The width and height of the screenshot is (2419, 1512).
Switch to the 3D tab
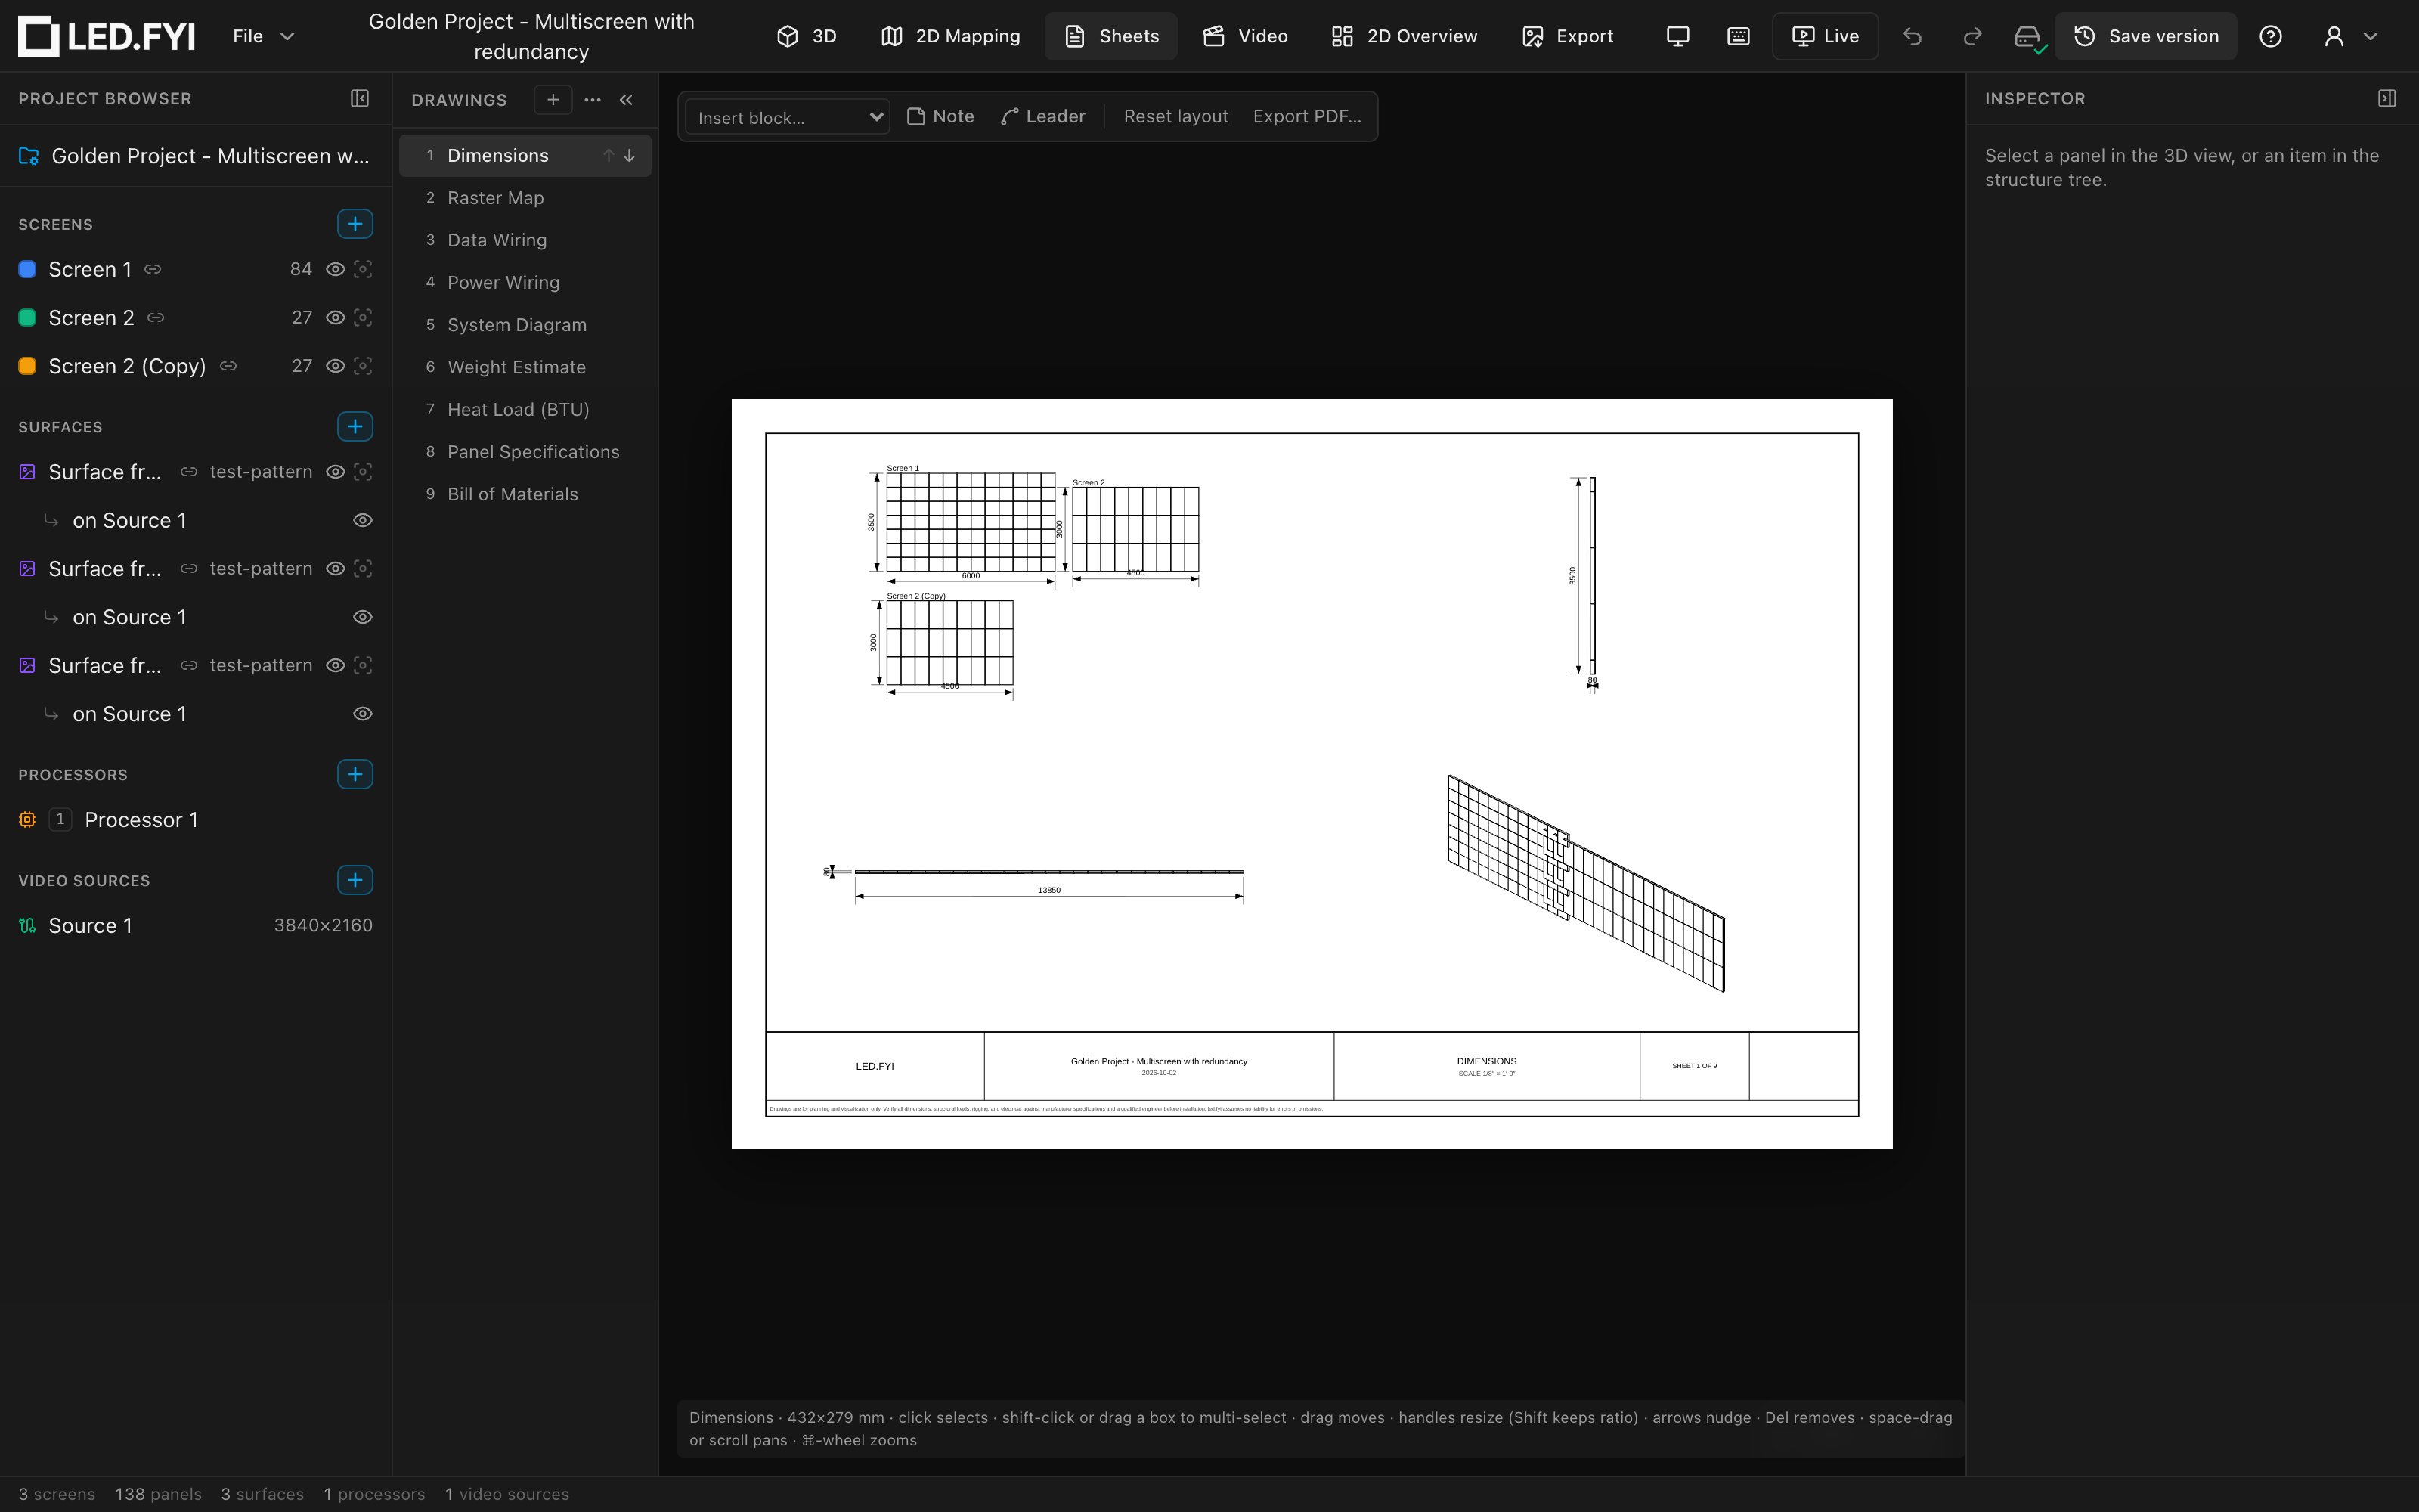click(x=806, y=36)
